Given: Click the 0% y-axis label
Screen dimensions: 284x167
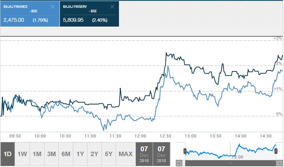Looking at the screenshot, I should [x=279, y=114].
